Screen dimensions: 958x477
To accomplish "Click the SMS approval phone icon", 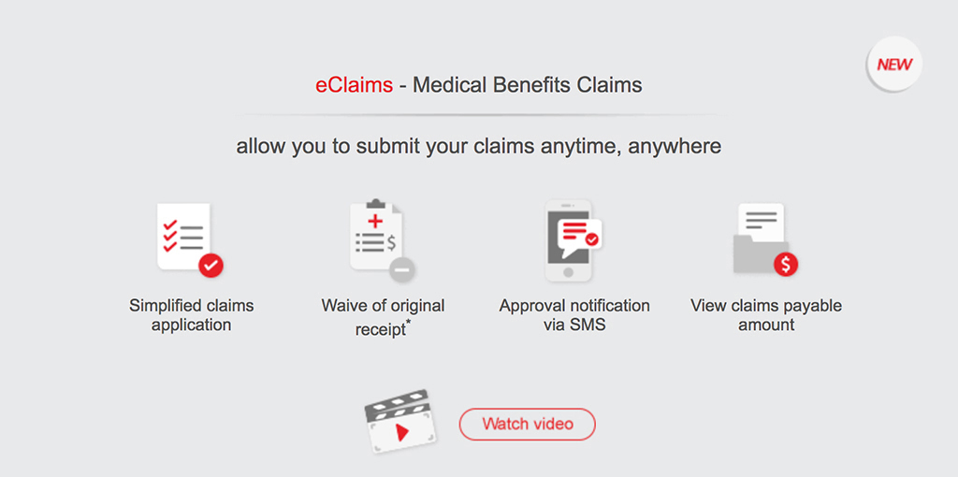I will [569, 241].
